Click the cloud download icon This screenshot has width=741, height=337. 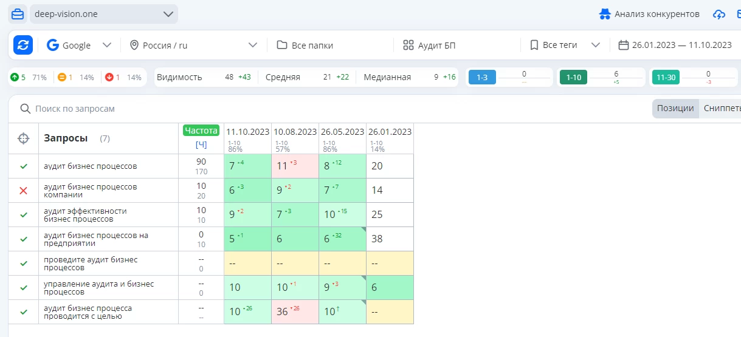(719, 14)
